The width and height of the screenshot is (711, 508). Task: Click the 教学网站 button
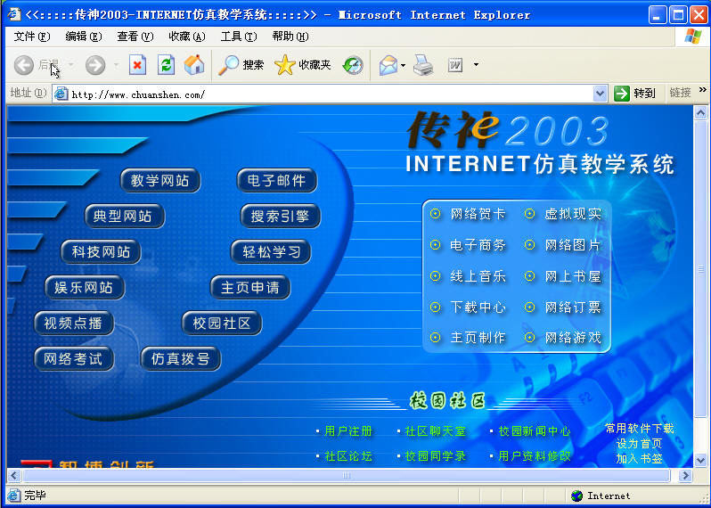[x=160, y=181]
